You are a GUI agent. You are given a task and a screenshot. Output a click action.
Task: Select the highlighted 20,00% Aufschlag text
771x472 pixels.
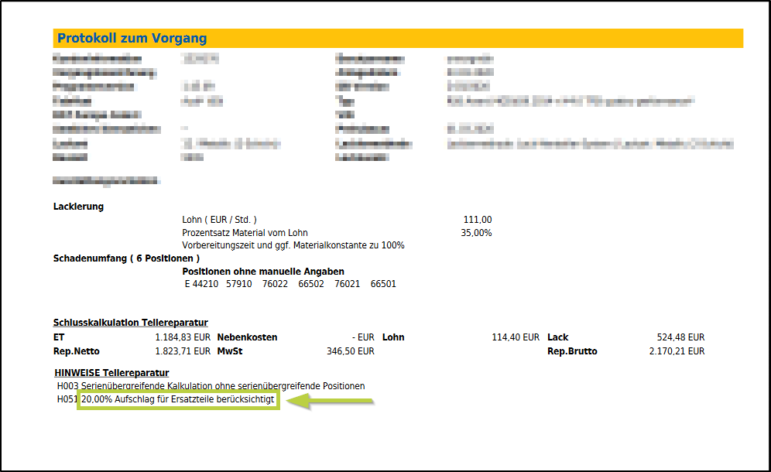point(177,400)
